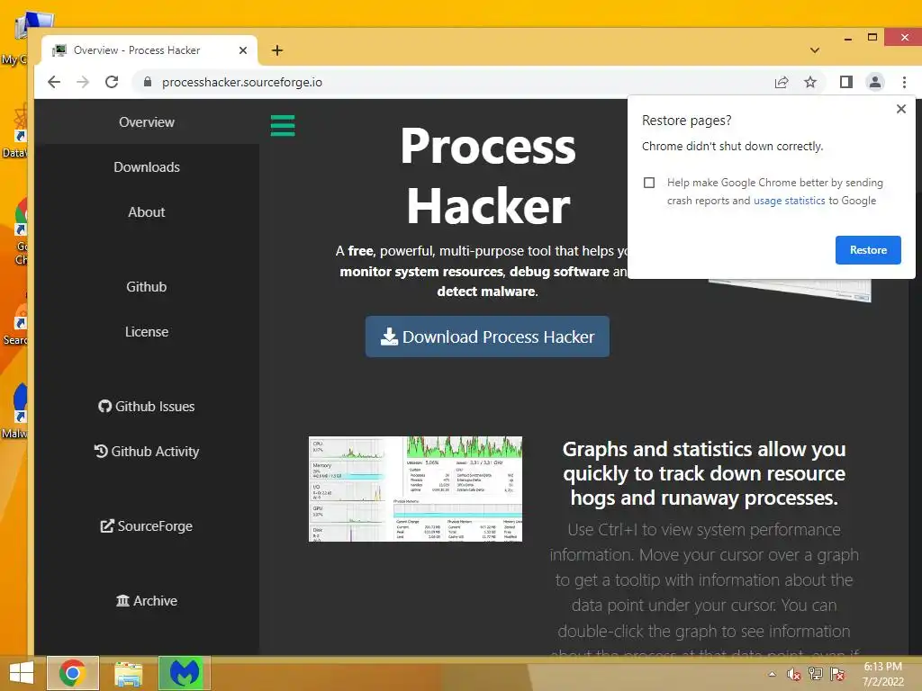The height and width of the screenshot is (691, 922).
Task: Open the License sidebar item
Action: point(147,332)
